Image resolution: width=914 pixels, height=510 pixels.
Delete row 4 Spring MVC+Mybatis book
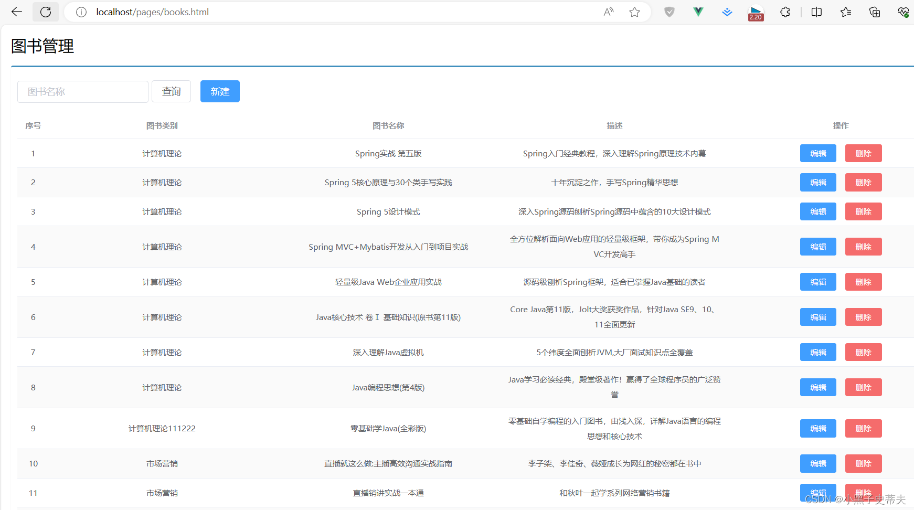(x=863, y=247)
